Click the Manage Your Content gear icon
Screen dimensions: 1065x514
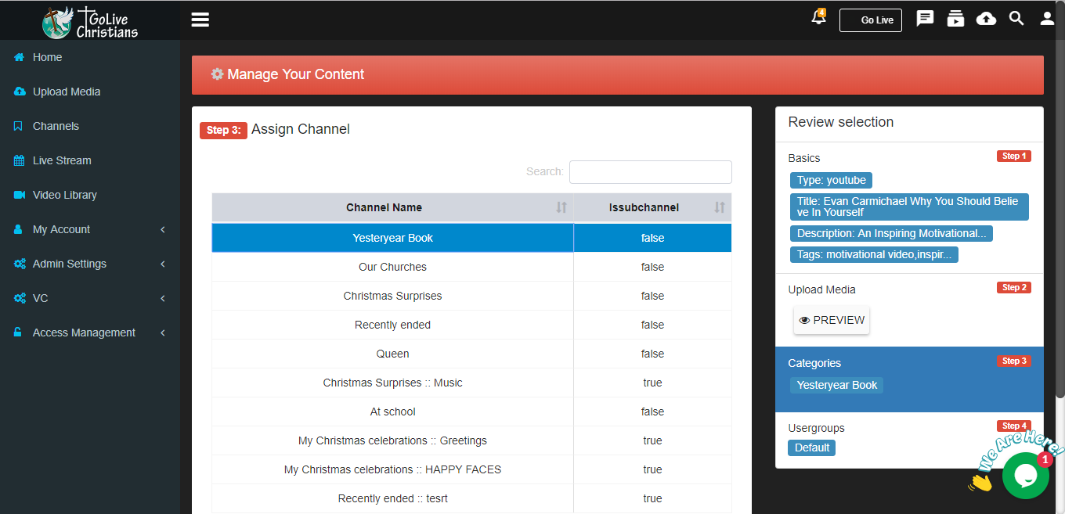217,74
